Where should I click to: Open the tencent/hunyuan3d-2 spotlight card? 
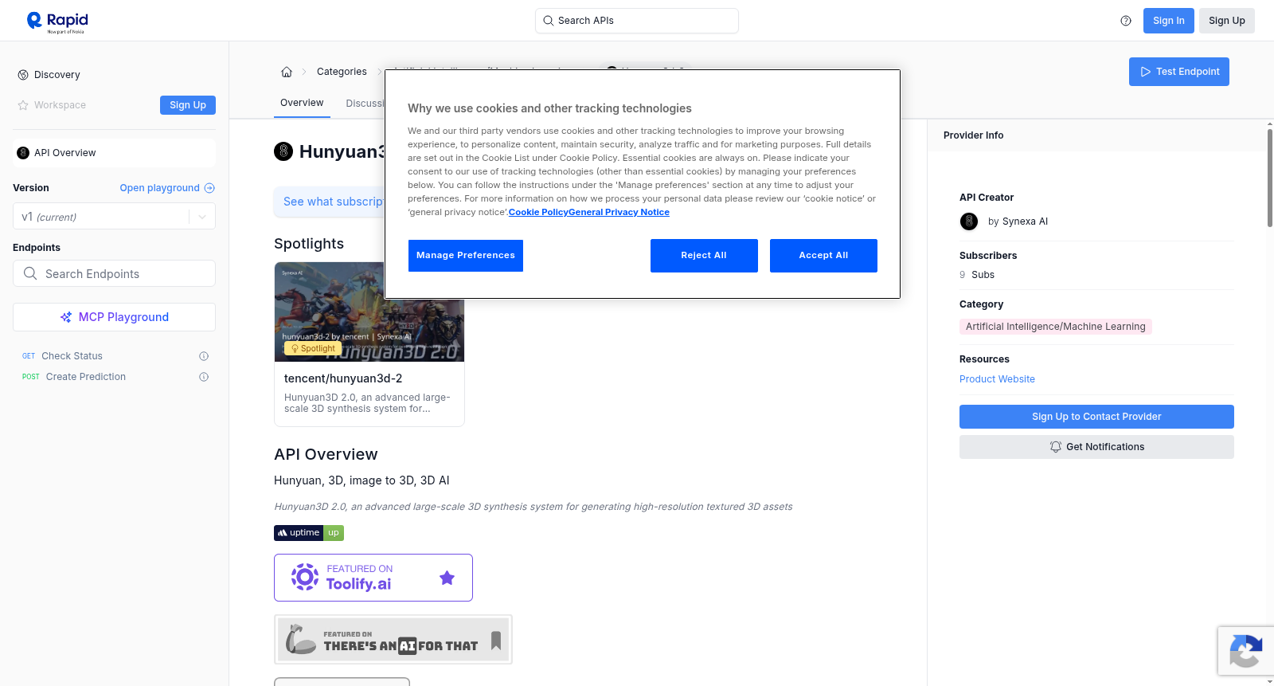point(369,344)
